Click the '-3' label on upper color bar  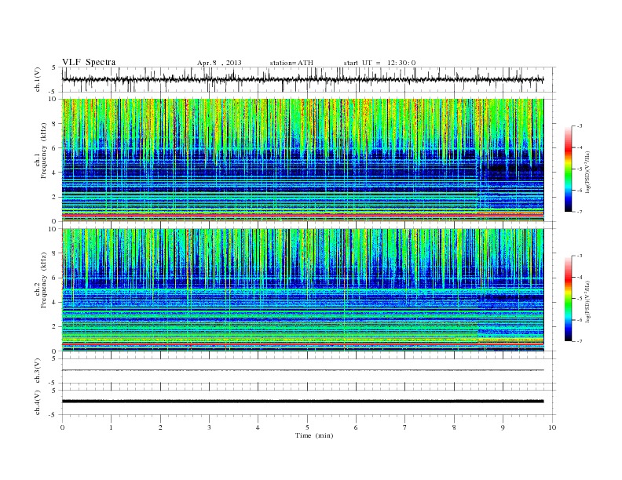click(x=580, y=126)
